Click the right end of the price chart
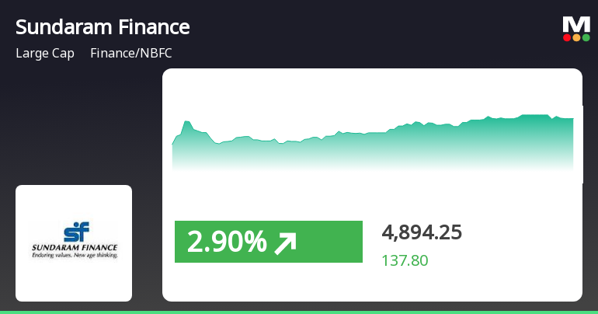Viewport: 598px width, 314px height. tap(572, 119)
